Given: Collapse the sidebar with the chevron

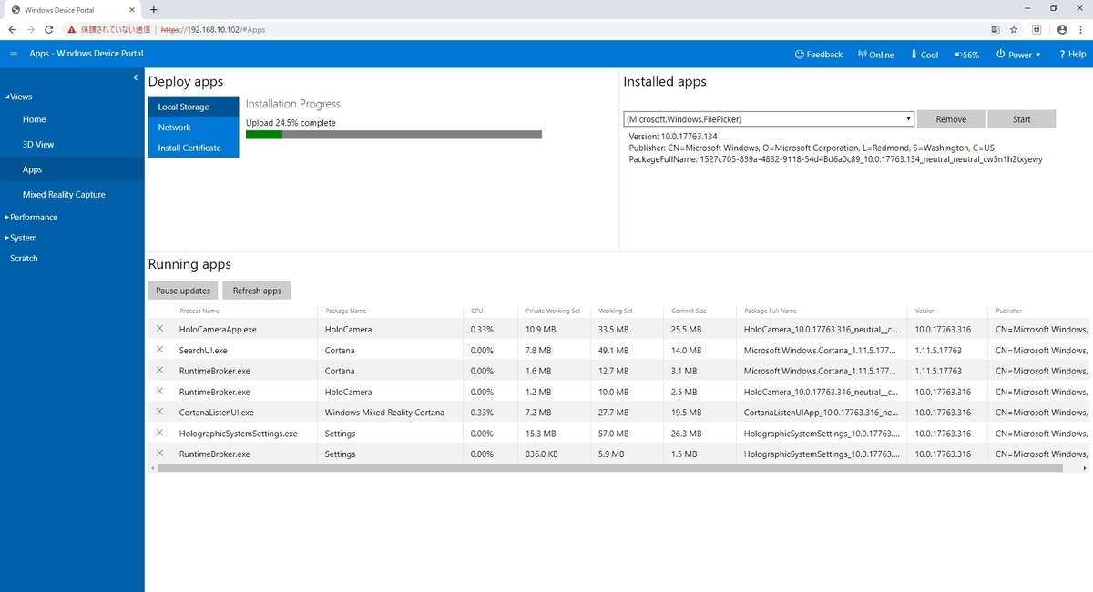Looking at the screenshot, I should pyautogui.click(x=135, y=77).
